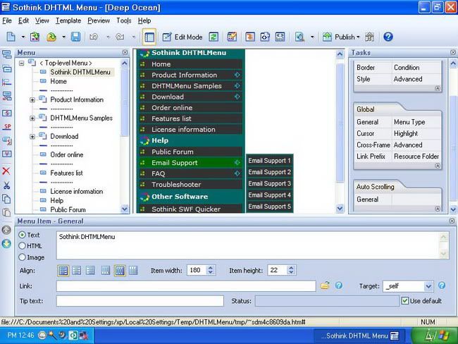Click the preview magnifier icon
458x344 pixels.
pos(299,37)
